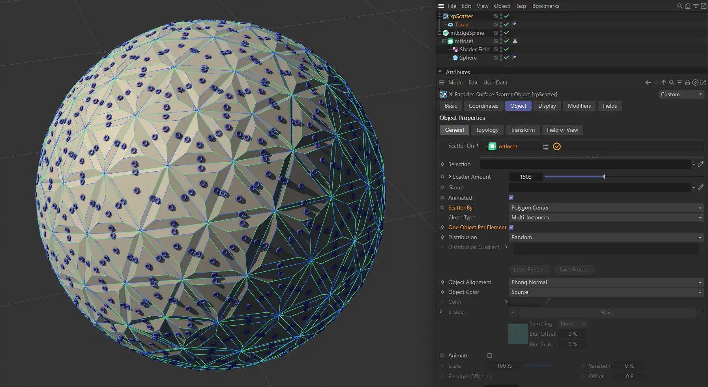
Task: Select the xpScatter object icon
Action: point(447,16)
